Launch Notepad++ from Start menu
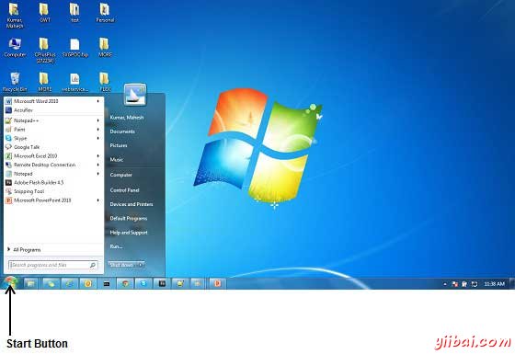Viewport: 515px width, 354px height. pos(53,120)
